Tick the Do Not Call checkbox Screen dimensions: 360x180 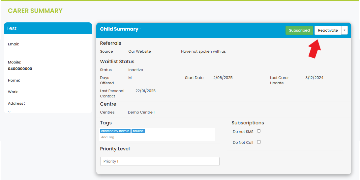(x=259, y=142)
